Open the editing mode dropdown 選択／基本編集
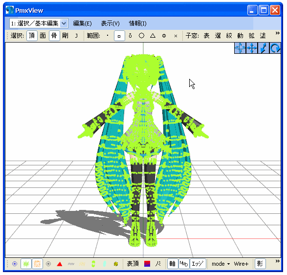The height and width of the screenshot is (275, 287). click(39, 23)
